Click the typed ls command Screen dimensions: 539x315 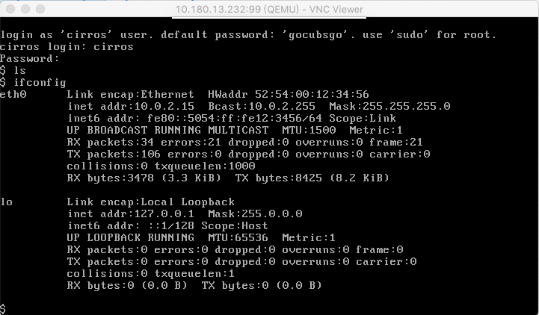tap(20, 70)
